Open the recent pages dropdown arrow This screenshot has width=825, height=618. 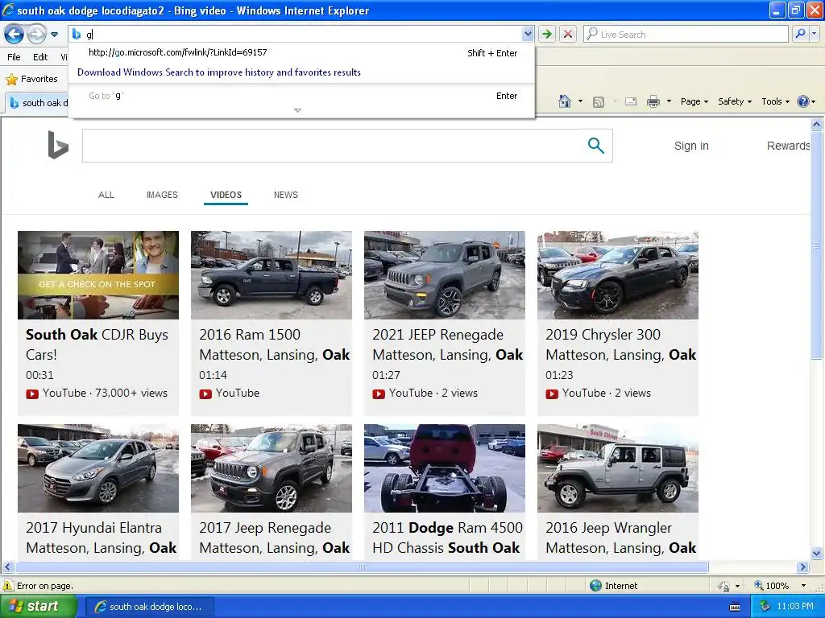tap(54, 35)
